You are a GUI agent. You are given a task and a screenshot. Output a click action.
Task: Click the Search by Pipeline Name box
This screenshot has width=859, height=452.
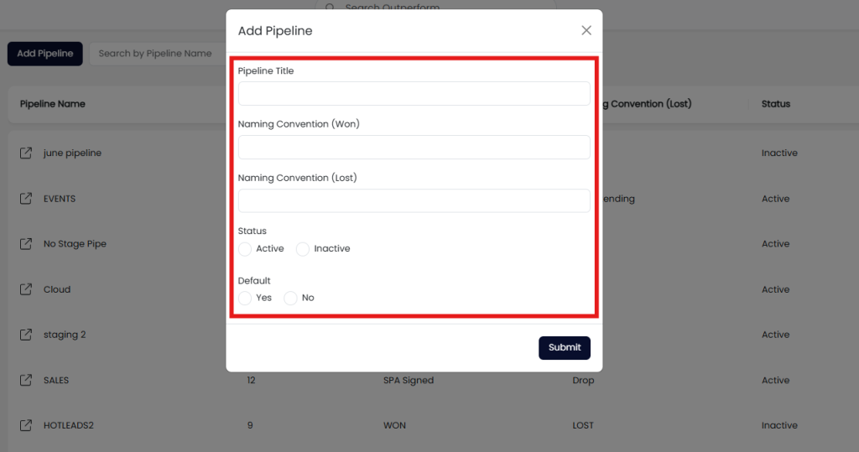point(155,54)
